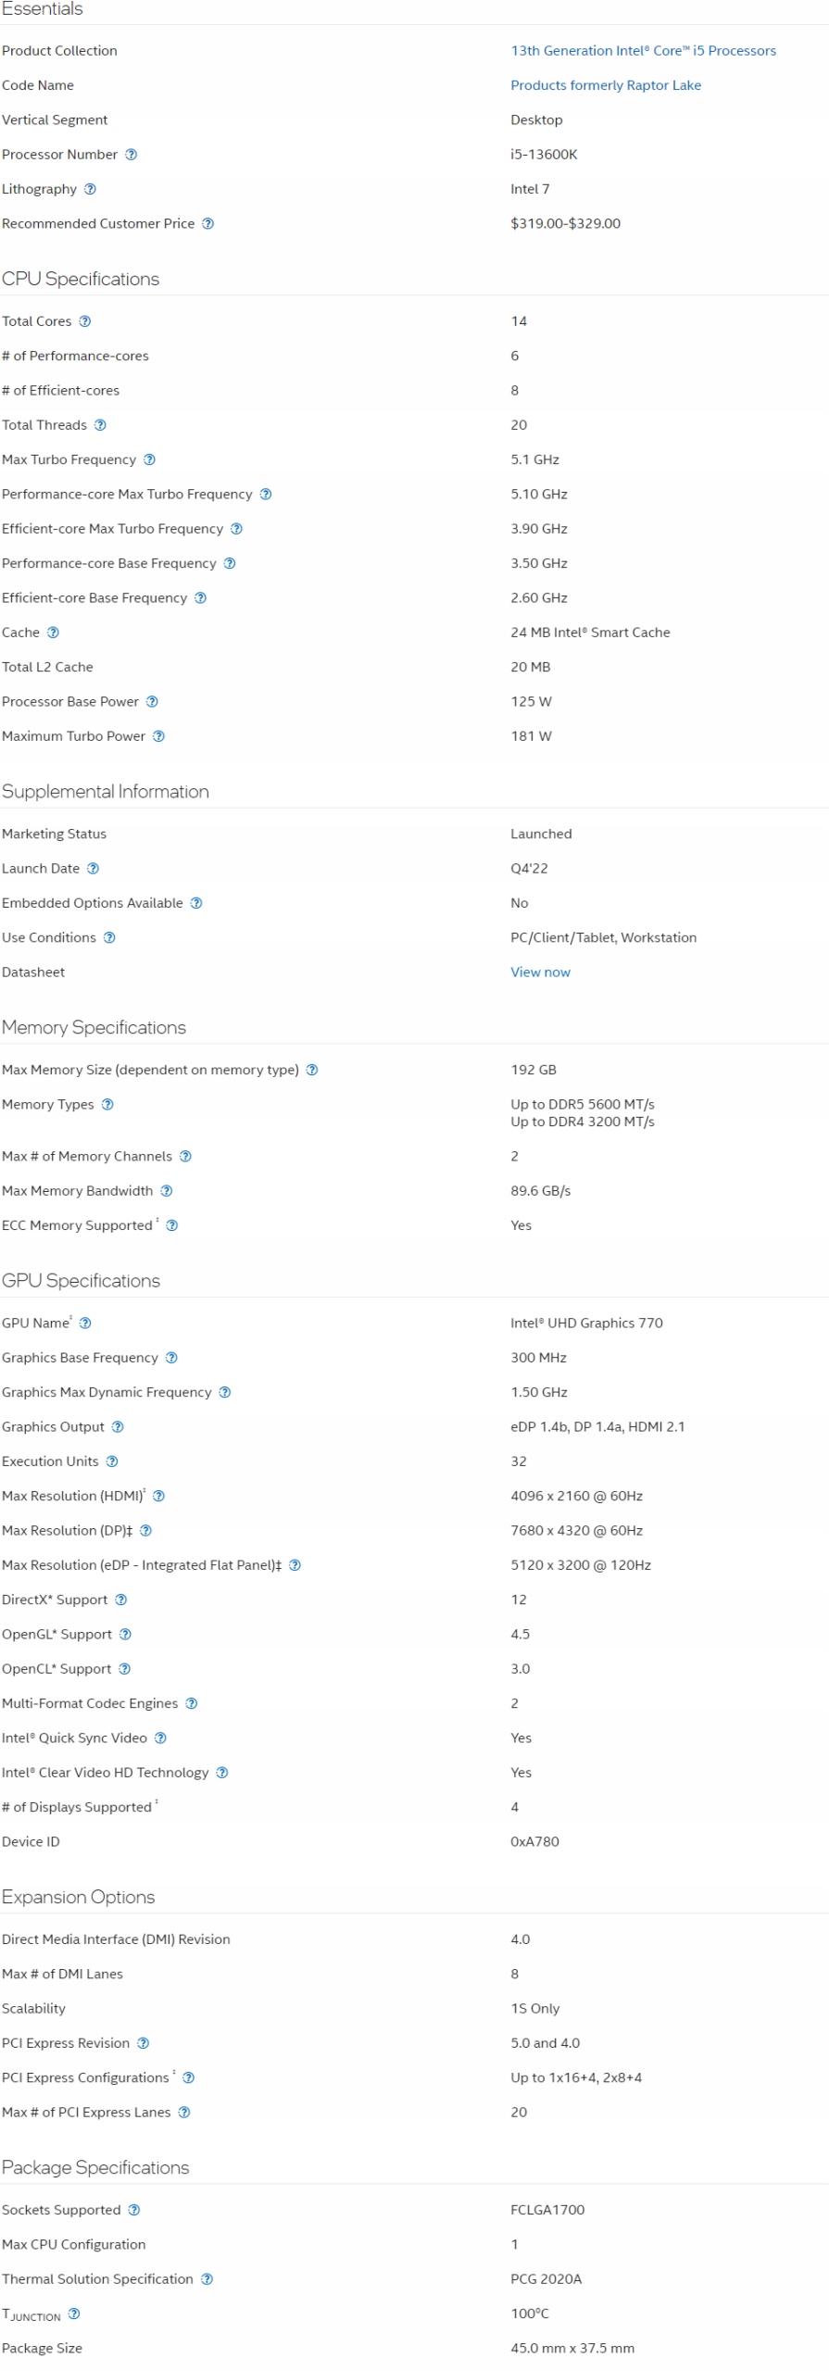The image size is (829, 2371).
Task: Show Max Turbo Frequency tooltip icon
Action: pos(149,459)
